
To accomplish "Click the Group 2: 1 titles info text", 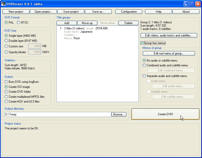I will pos(156,22).
